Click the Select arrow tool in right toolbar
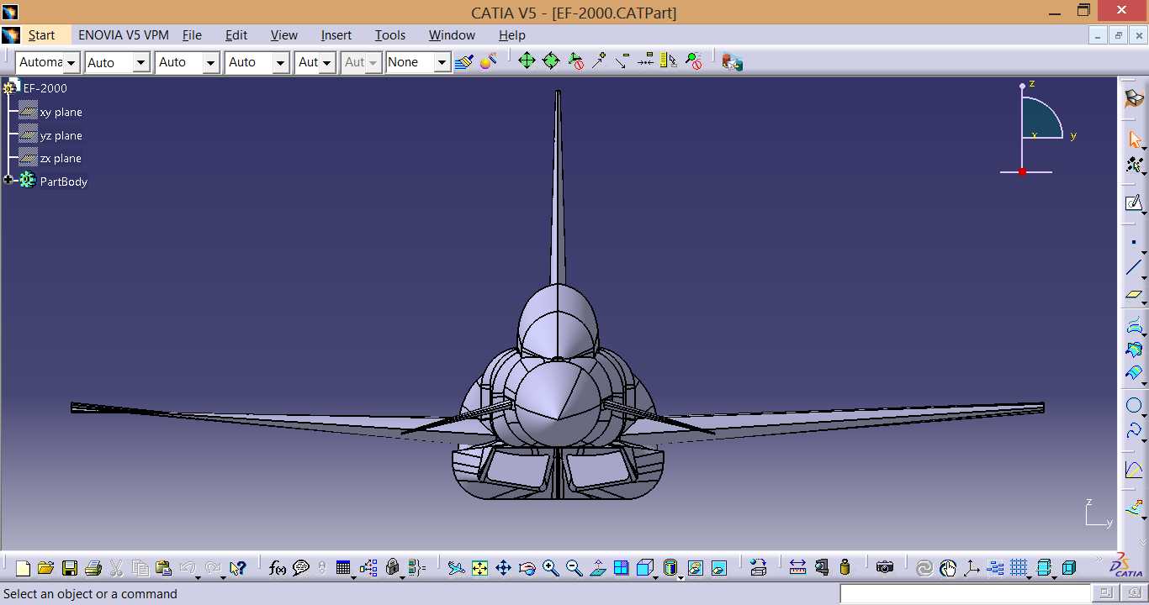Screen dimensions: 1149x605 (x=1135, y=139)
